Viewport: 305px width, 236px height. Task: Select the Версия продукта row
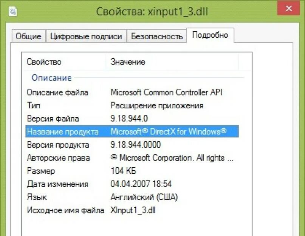pos(132,145)
